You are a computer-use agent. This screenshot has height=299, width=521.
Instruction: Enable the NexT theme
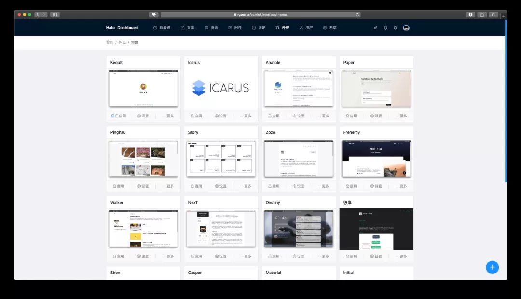coord(196,256)
